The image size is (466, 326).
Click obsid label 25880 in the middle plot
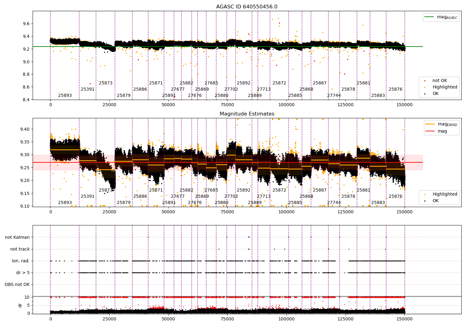click(x=222, y=202)
